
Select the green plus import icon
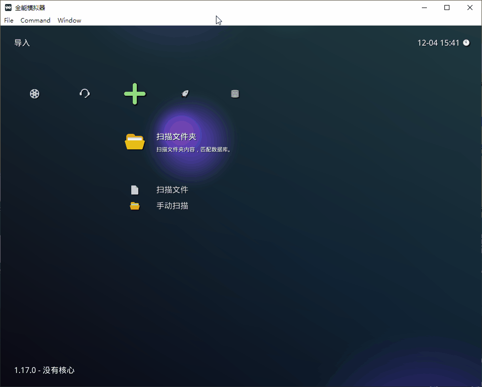135,94
